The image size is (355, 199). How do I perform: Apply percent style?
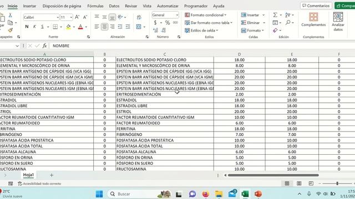(168, 23)
